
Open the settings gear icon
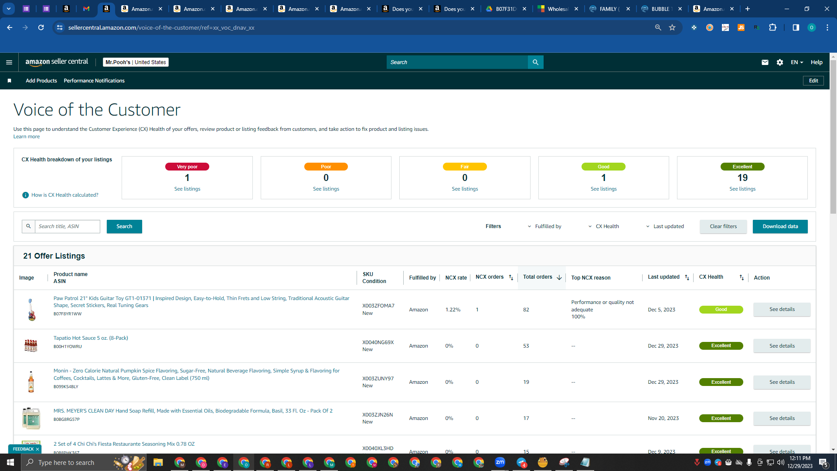click(x=780, y=62)
